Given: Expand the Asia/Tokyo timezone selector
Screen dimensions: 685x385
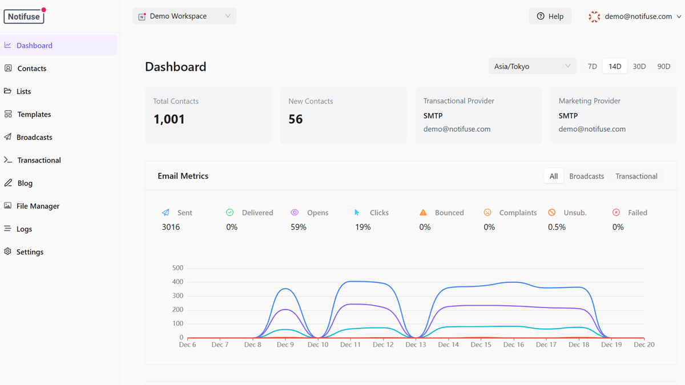Looking at the screenshot, I should (x=532, y=66).
